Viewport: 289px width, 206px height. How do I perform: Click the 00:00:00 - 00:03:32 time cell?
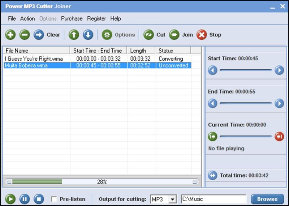click(98, 59)
